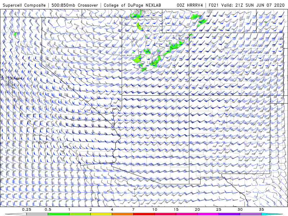Click the colorbar label "10"
288x216 pixels.
tap(155, 210)
